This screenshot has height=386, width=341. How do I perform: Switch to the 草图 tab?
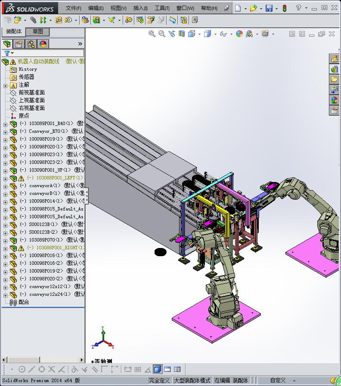click(x=37, y=31)
